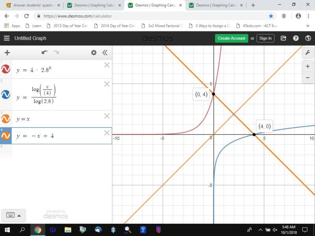
Task: Delete the y = 4 · 2.8^x expression
Action: 107,65
